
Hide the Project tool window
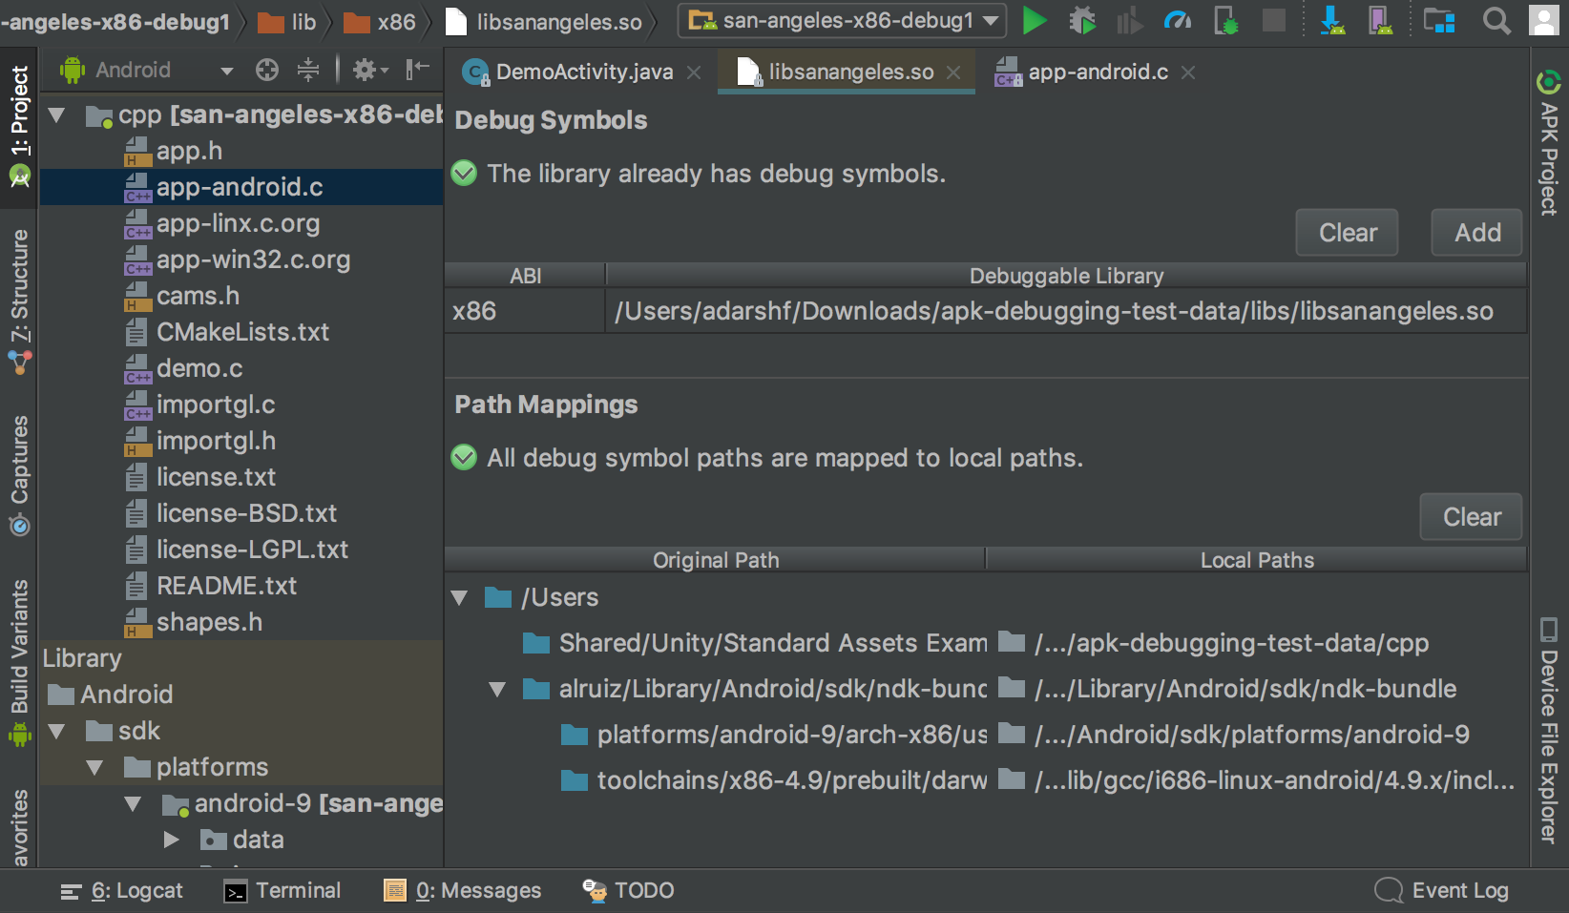pos(415,70)
